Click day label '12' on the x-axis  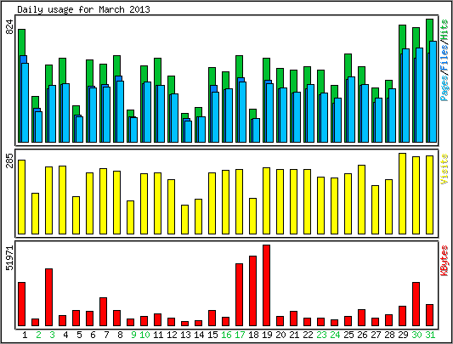pos(172,335)
